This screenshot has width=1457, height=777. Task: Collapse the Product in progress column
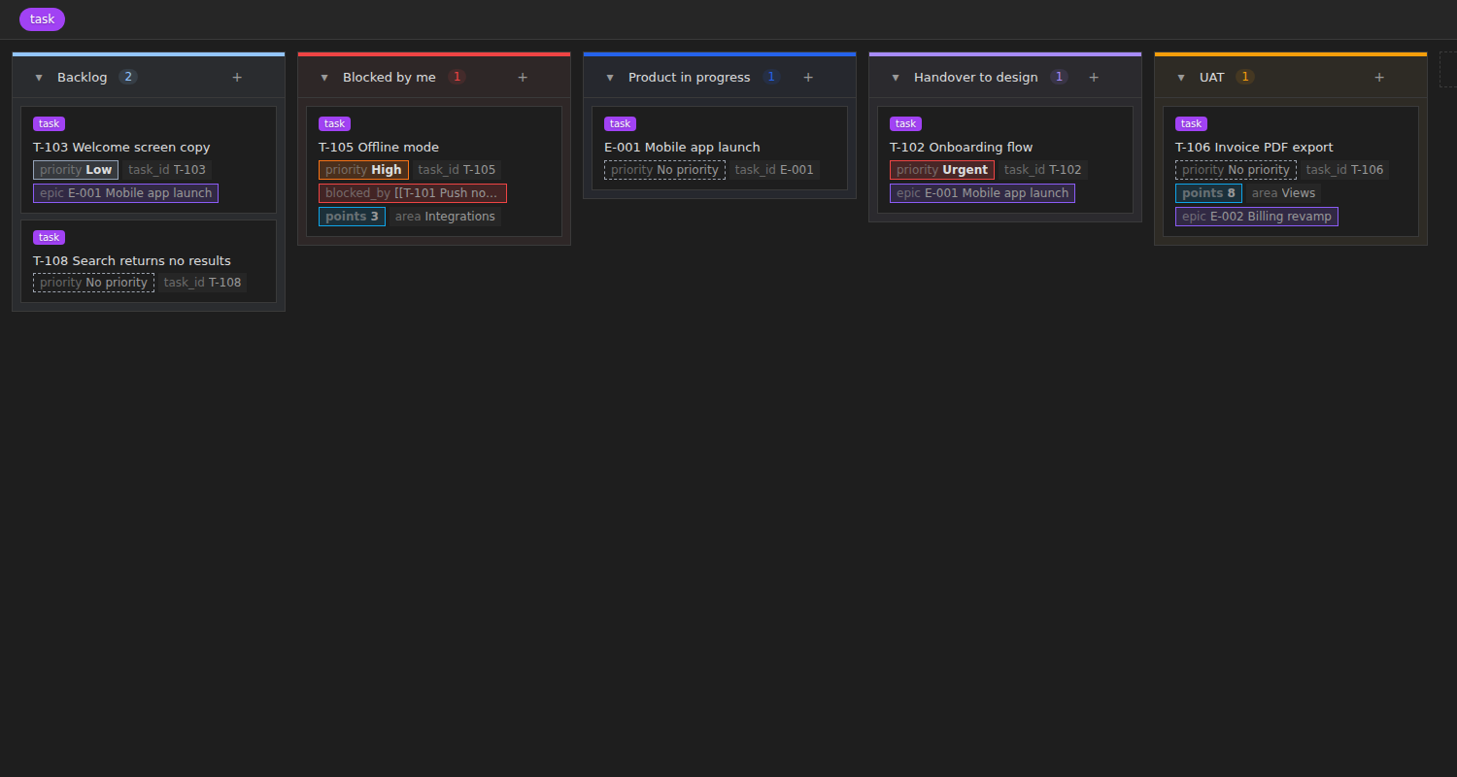[x=610, y=78]
